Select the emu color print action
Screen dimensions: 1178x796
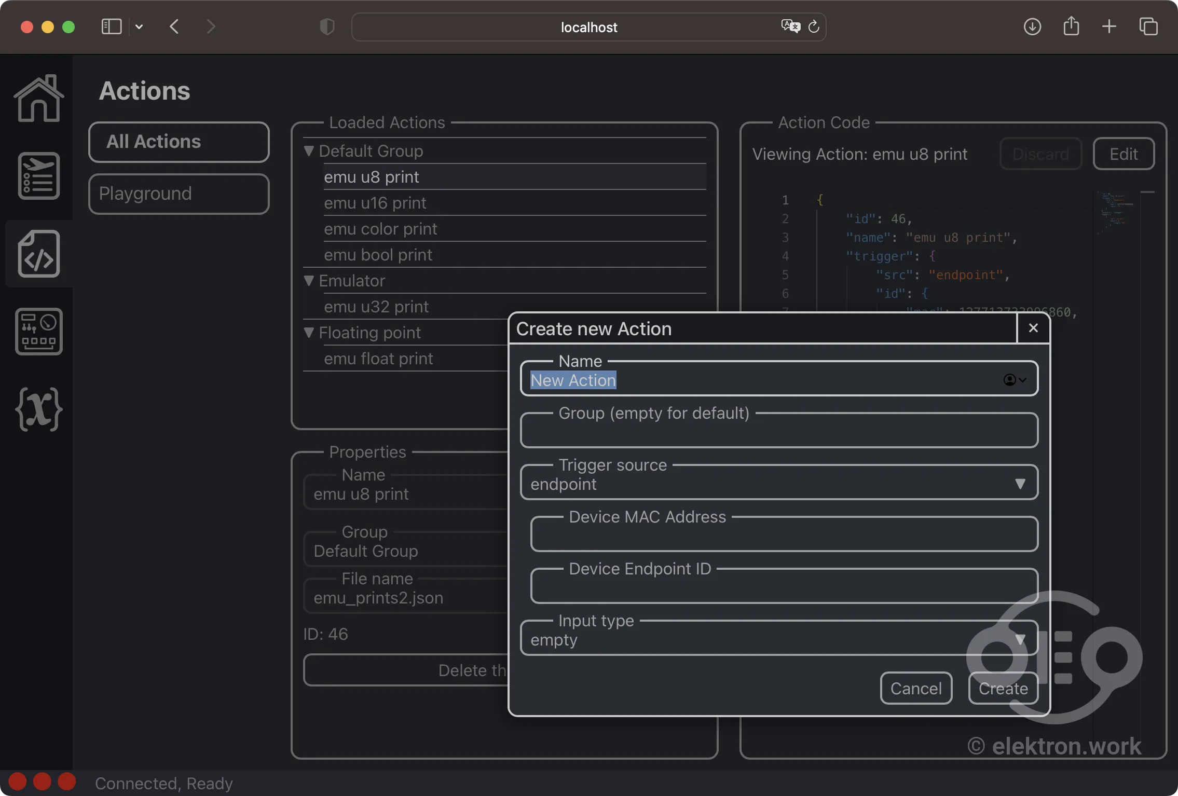[515, 229]
